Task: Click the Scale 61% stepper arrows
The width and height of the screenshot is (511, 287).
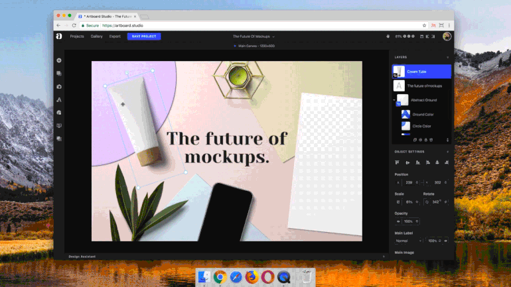Action: coord(417,202)
